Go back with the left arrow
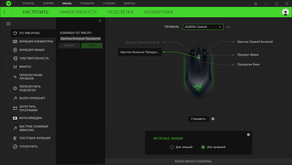292x165 pixels. (4, 12)
